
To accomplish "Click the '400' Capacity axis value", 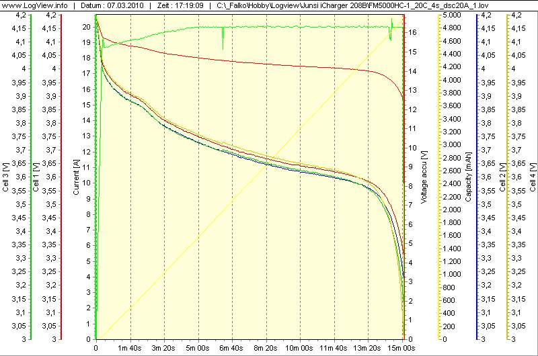I will tap(449, 313).
